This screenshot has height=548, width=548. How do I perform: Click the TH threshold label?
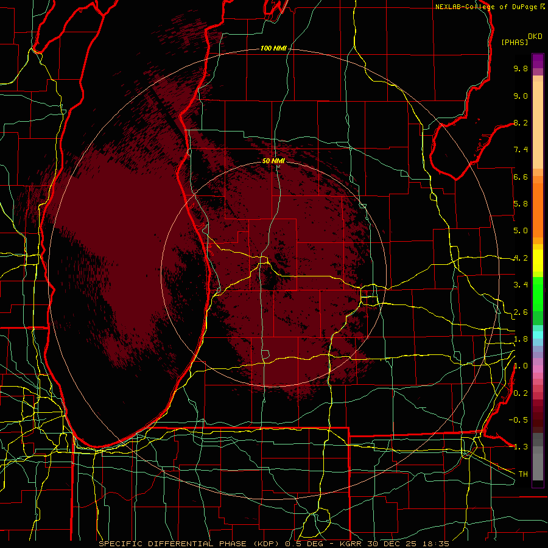click(523, 474)
